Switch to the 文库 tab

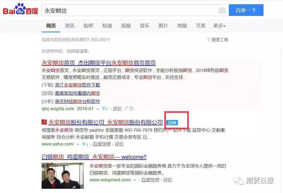click(201, 26)
